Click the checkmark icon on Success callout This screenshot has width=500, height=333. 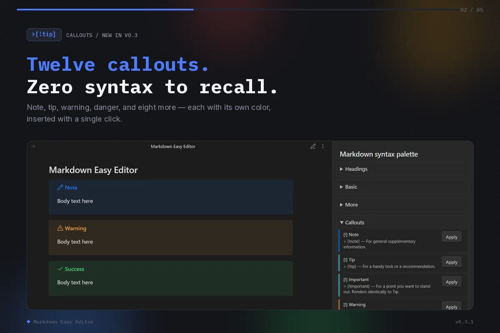(60, 269)
